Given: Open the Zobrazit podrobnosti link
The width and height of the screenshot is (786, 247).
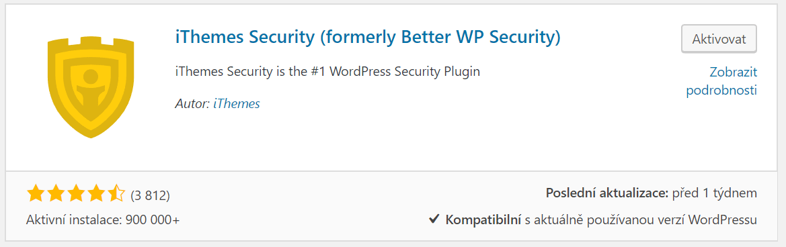Looking at the screenshot, I should [x=721, y=81].
